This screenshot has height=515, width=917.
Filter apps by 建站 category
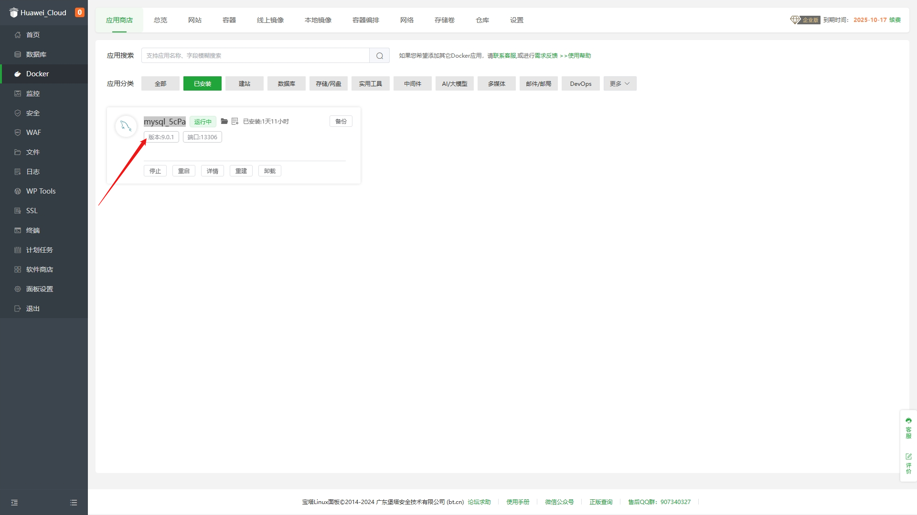(245, 83)
